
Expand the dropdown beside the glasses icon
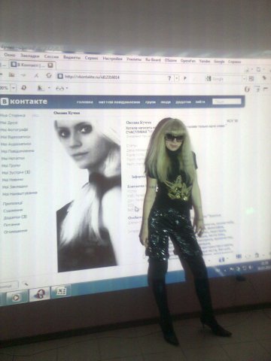click(x=66, y=89)
